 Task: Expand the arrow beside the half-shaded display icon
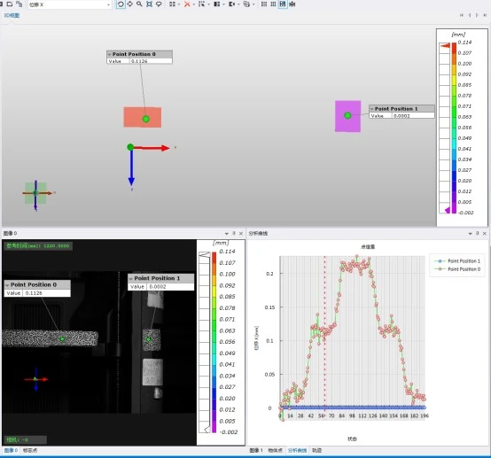[223, 4]
